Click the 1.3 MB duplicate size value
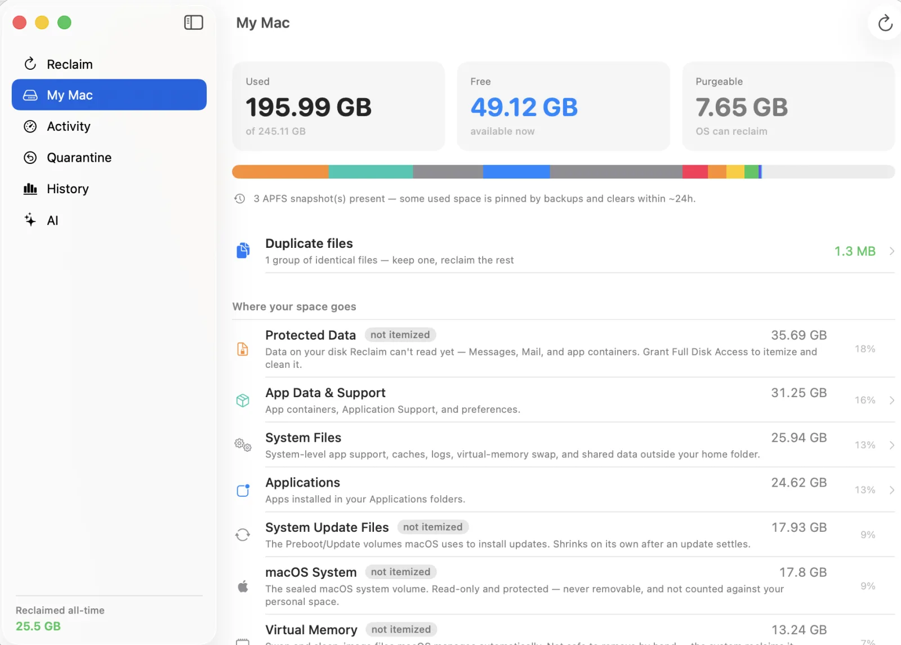901x645 pixels. (855, 251)
